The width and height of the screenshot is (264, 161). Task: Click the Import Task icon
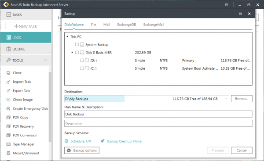tap(8, 82)
